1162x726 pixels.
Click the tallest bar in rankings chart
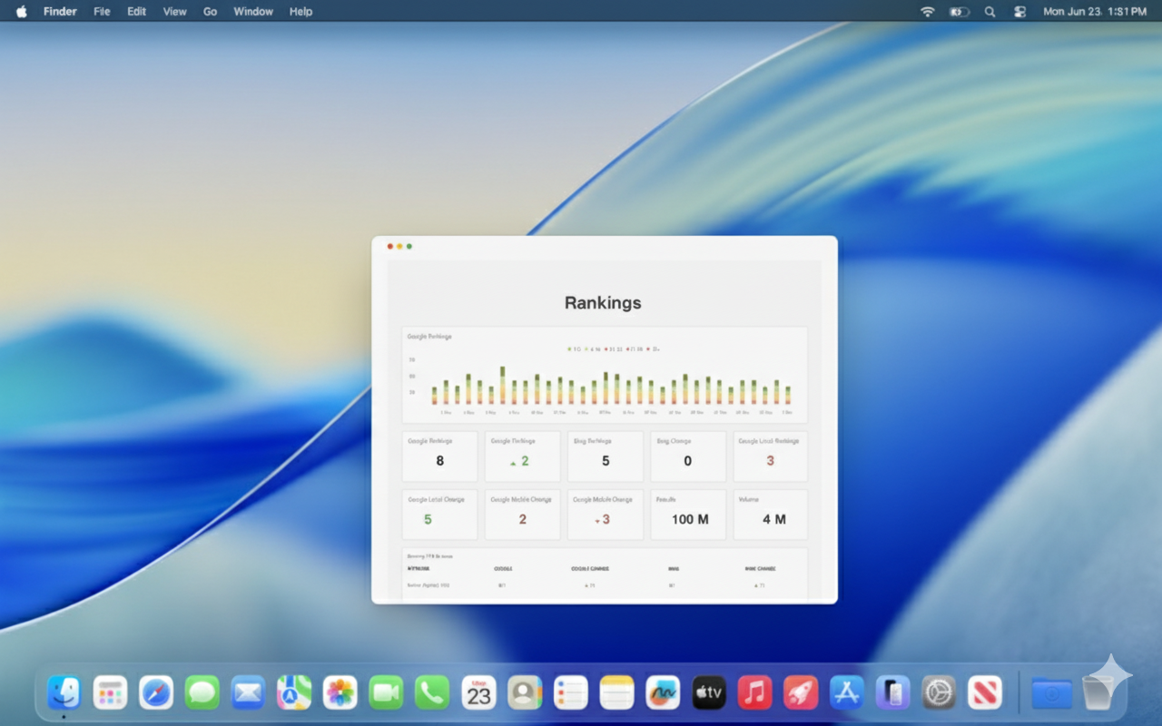point(502,386)
